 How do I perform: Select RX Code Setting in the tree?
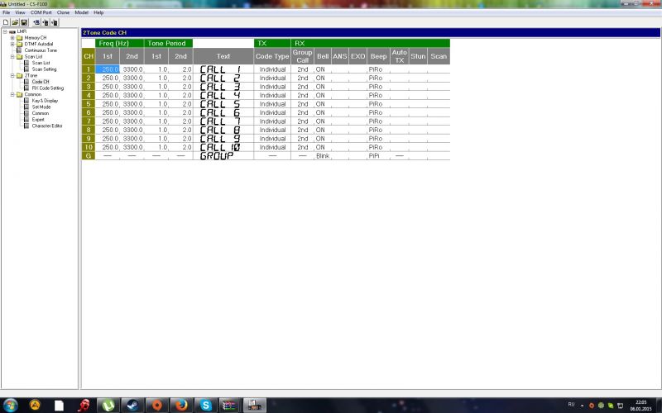47,88
